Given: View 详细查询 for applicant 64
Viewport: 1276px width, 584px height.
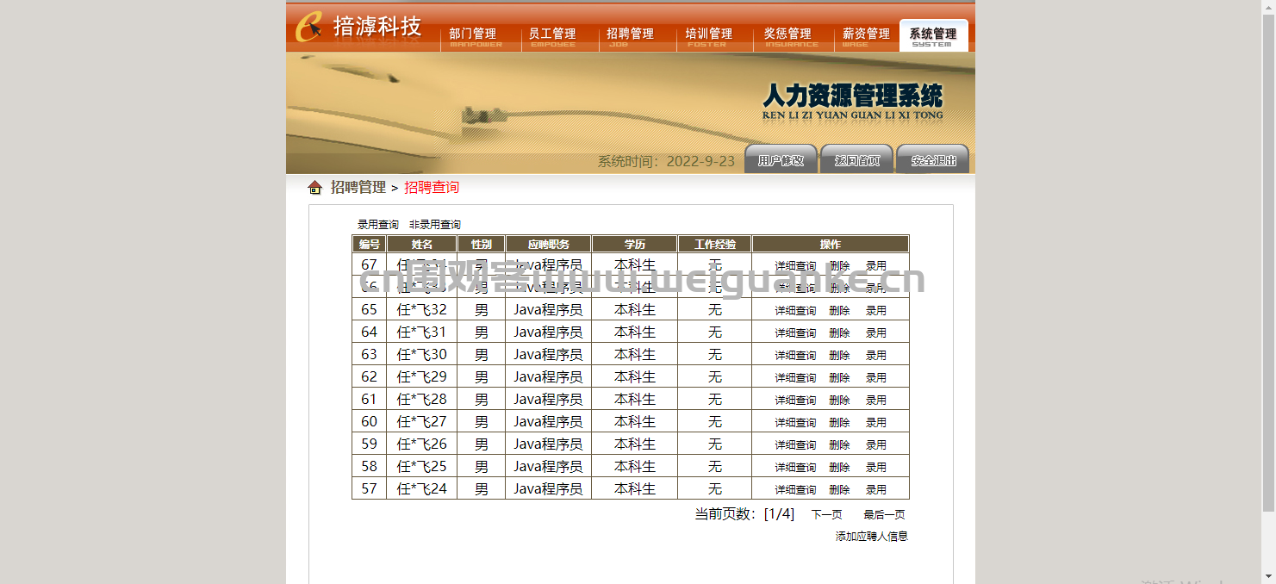Looking at the screenshot, I should [x=795, y=333].
